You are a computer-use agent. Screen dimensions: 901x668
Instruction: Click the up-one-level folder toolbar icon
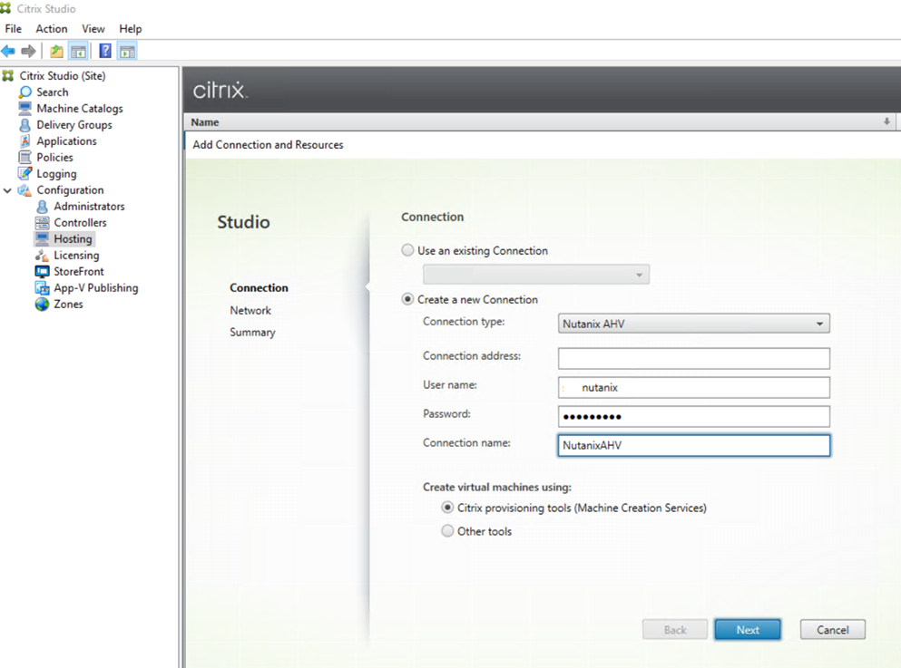pyautogui.click(x=56, y=51)
